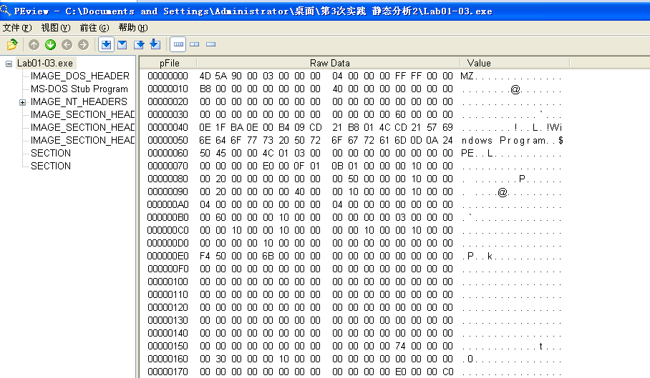The image size is (650, 378).
Task: Click offset 00000000 in pFile column
Action: point(168,76)
